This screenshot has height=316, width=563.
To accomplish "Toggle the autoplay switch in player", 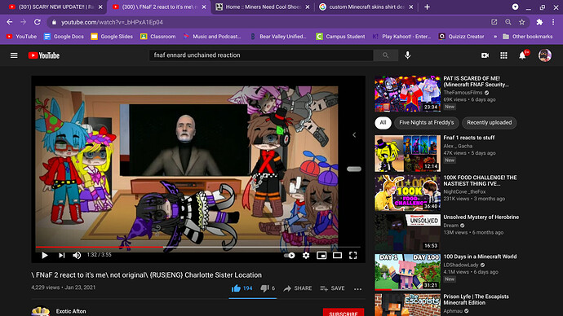I will point(290,255).
